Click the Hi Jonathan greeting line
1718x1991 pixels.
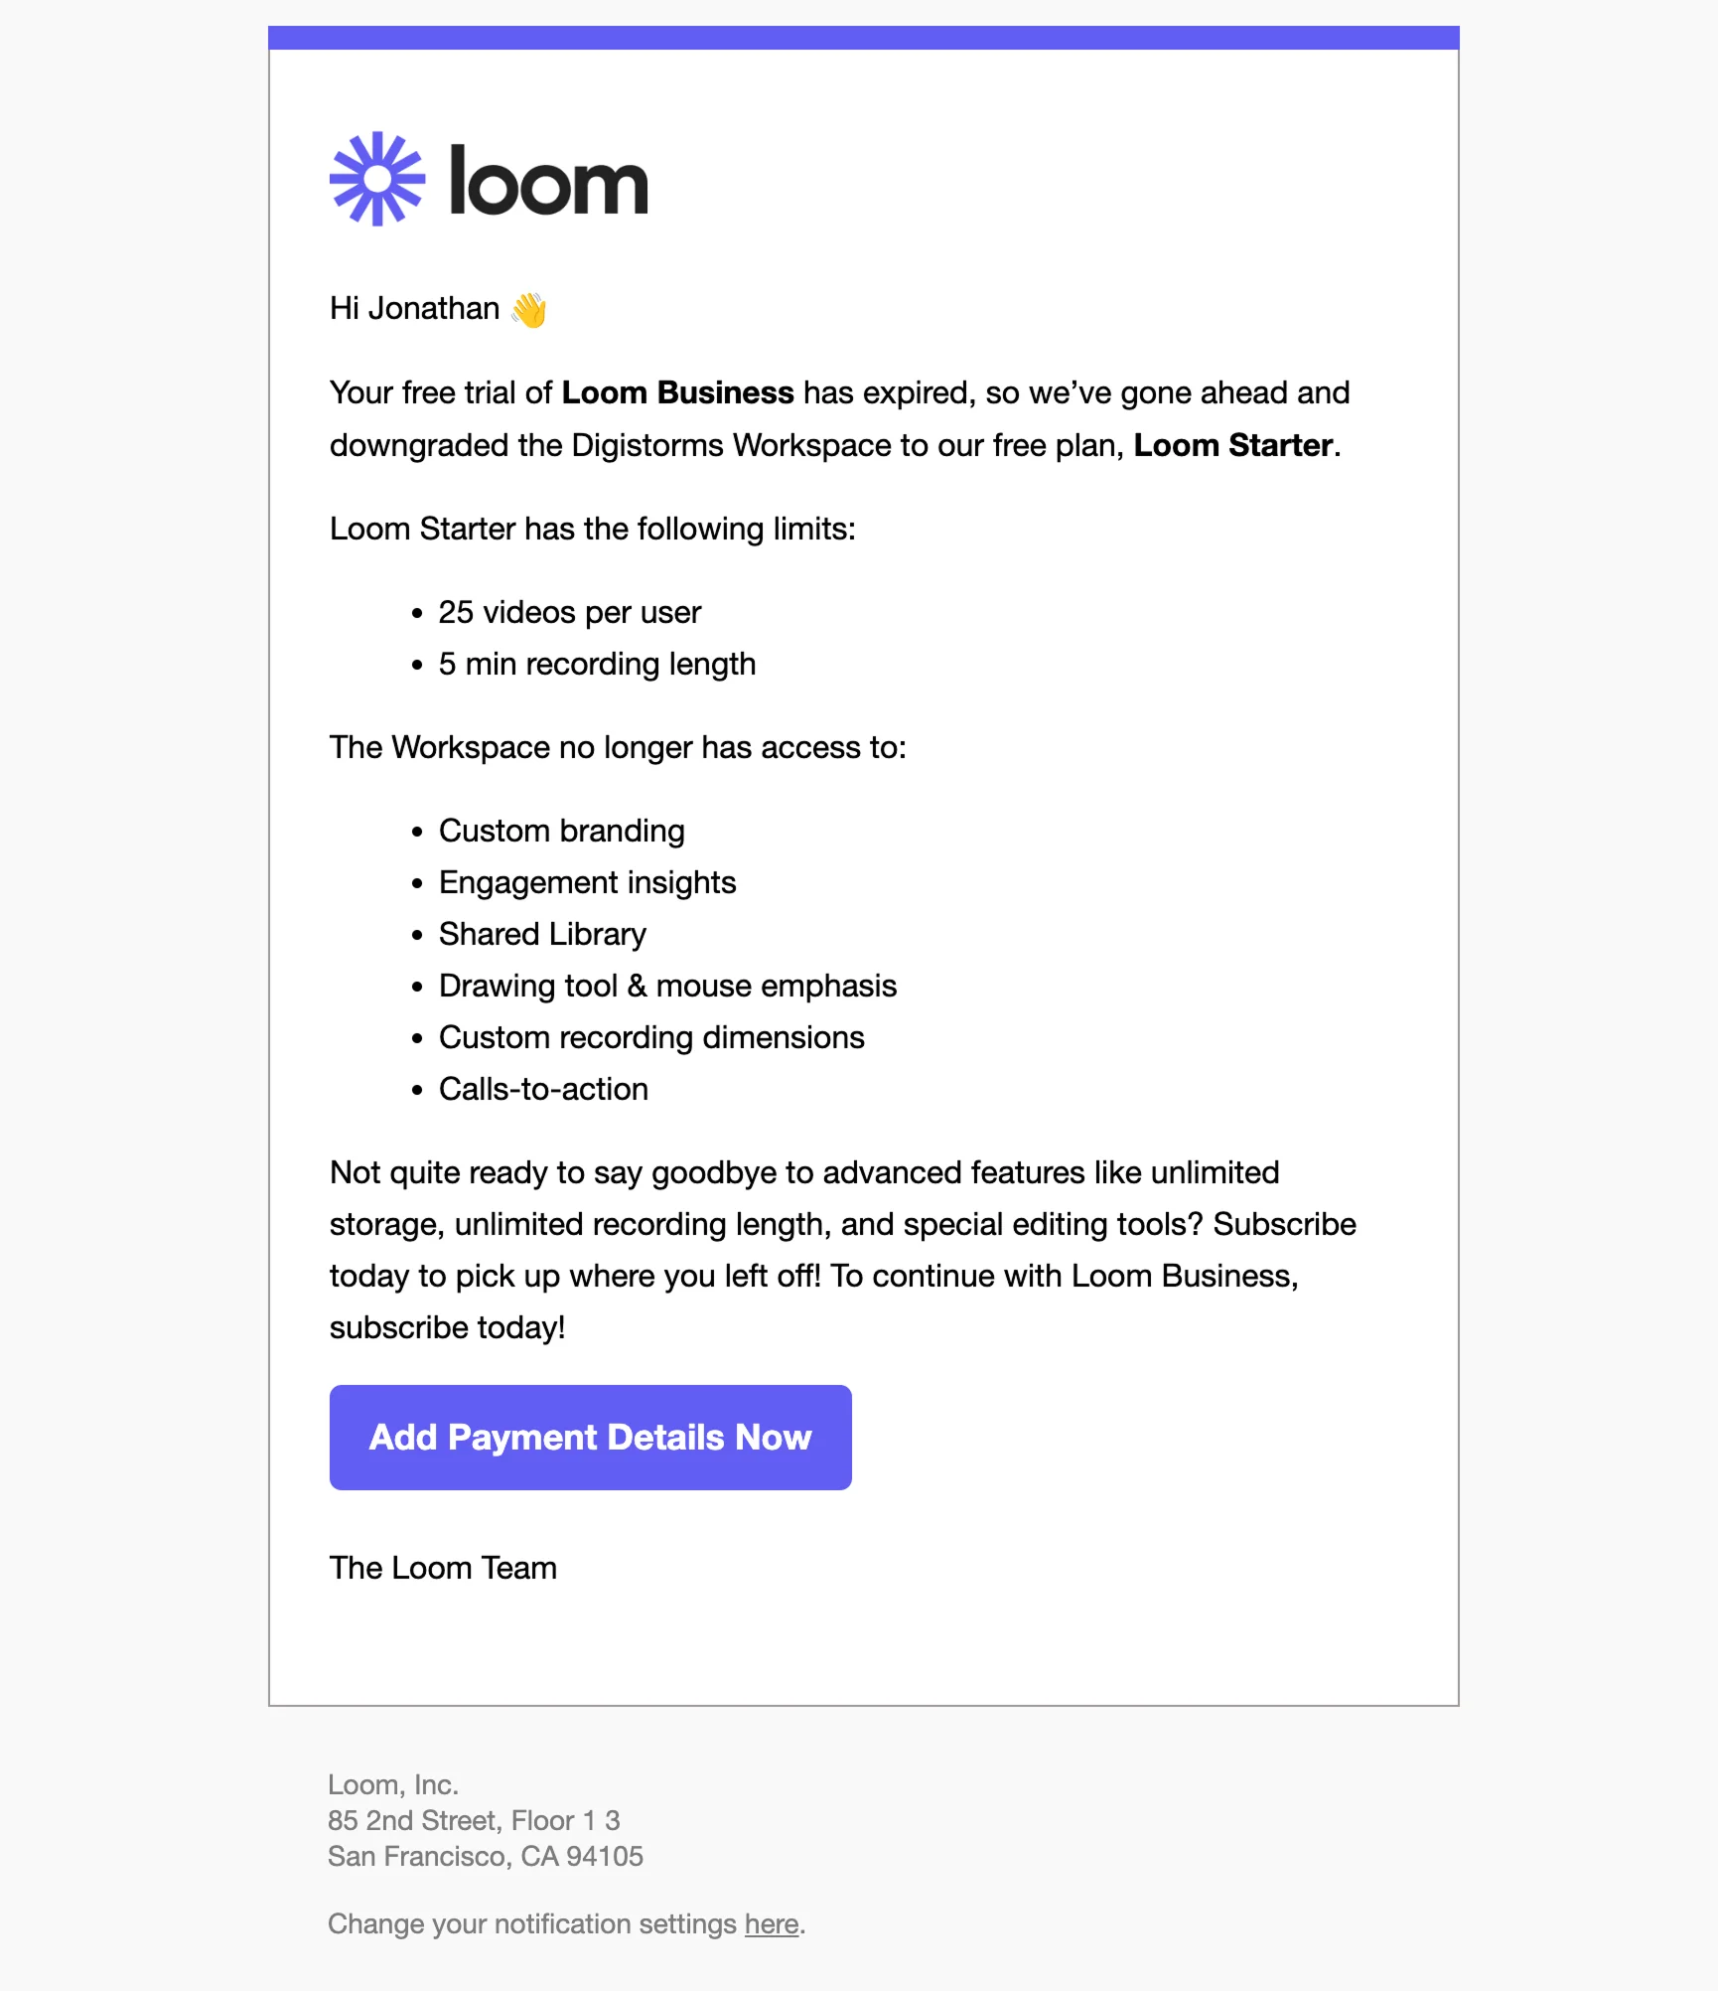[x=415, y=308]
